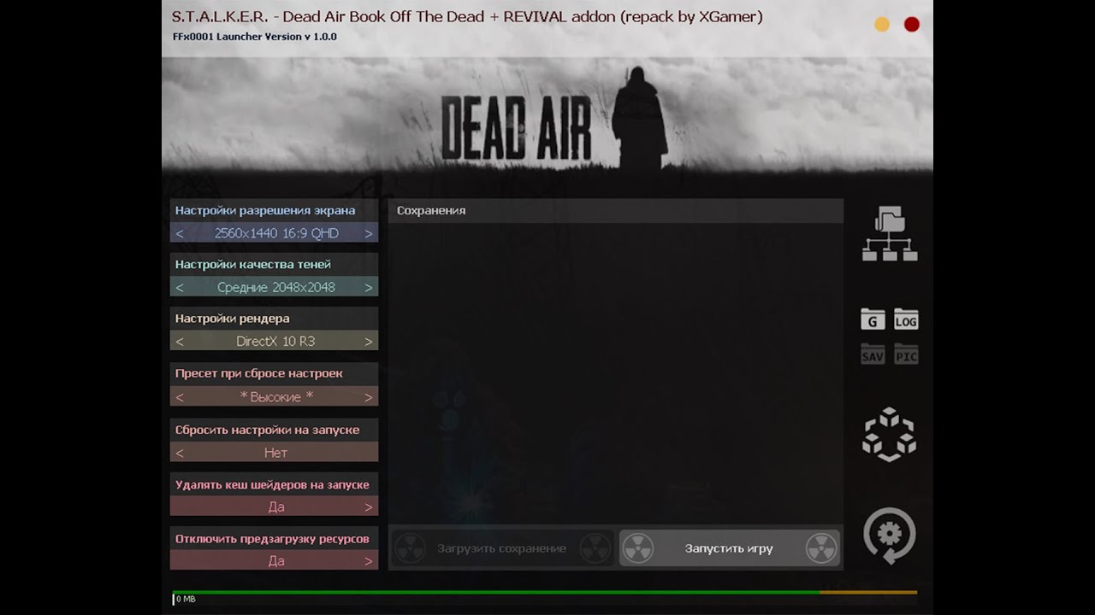Click the * Высокие * preset value
The image size is (1095, 615).
[276, 396]
